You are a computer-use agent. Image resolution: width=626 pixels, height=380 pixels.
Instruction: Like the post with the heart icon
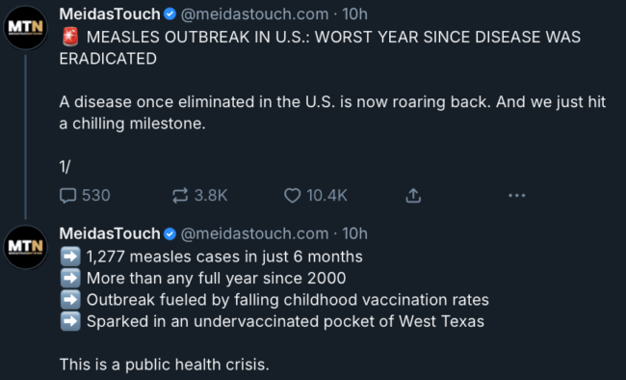[x=292, y=196]
